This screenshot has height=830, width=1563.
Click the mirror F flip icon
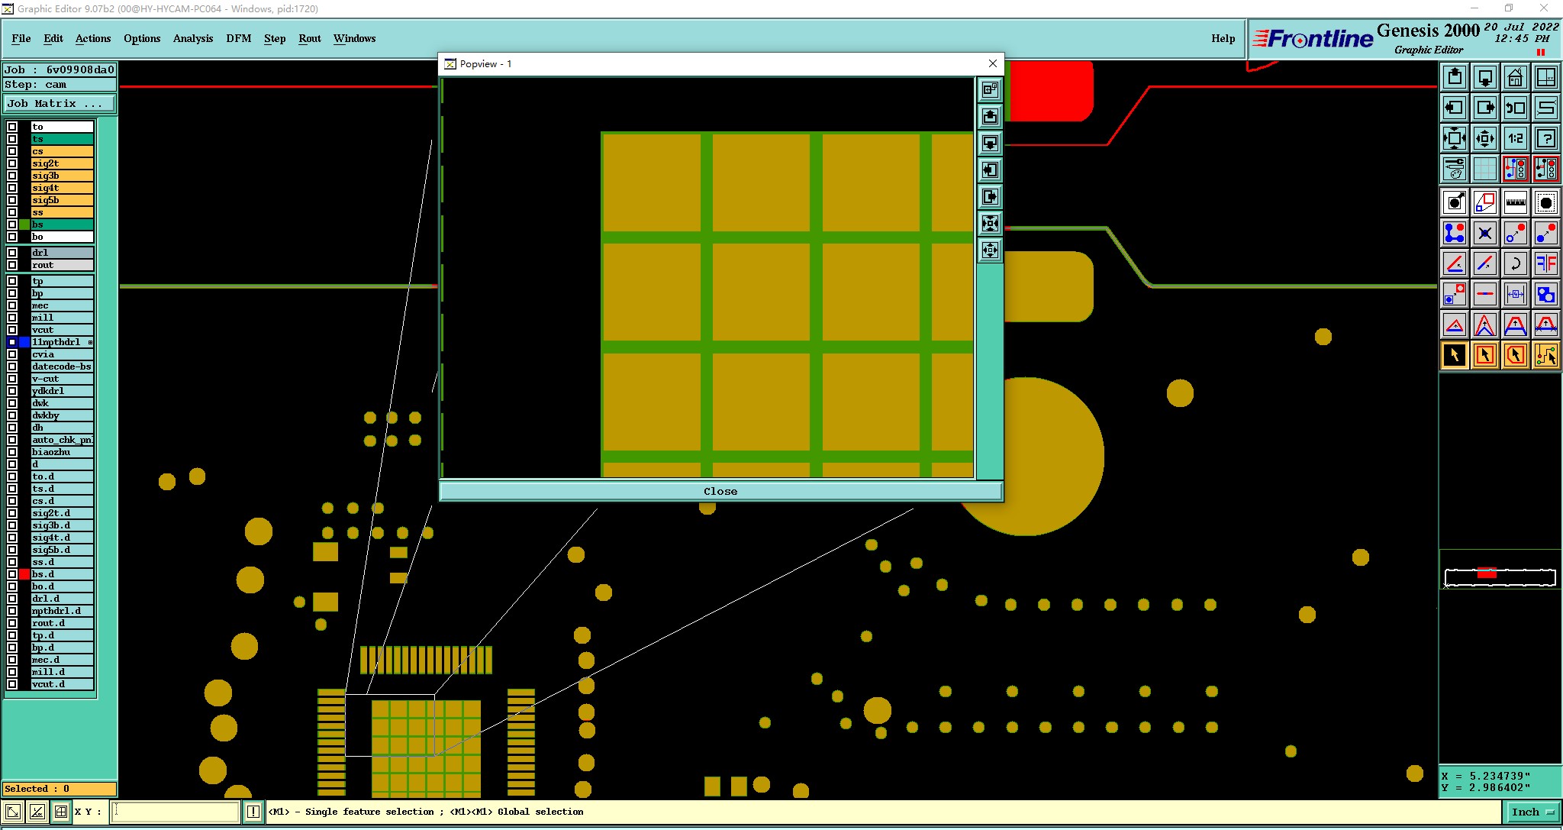point(1545,264)
